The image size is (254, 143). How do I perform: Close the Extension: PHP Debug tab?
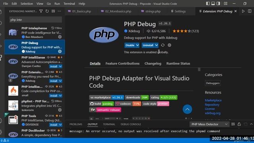pyautogui.click(x=235, y=11)
